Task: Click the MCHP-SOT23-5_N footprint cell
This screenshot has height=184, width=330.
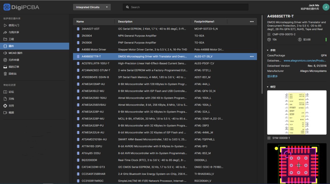Action: tap(206, 29)
